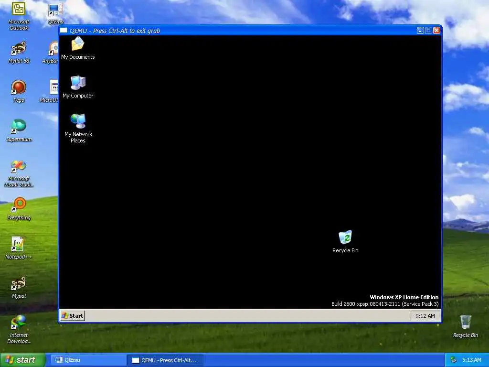Select the host desktop Recycle Bin icon
Viewport: 489px width, 367px height.
(465, 326)
